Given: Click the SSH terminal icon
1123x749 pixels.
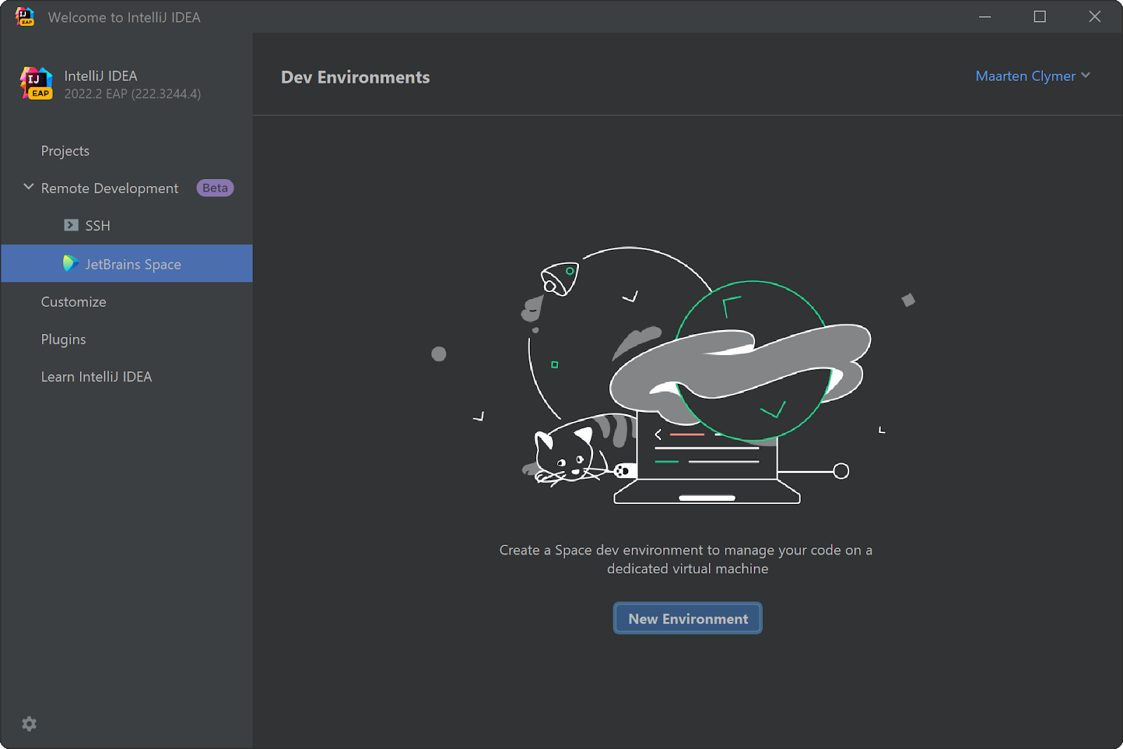Looking at the screenshot, I should pyautogui.click(x=71, y=225).
